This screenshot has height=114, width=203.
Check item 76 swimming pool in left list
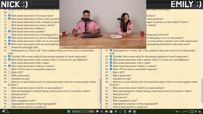pos(9,35)
